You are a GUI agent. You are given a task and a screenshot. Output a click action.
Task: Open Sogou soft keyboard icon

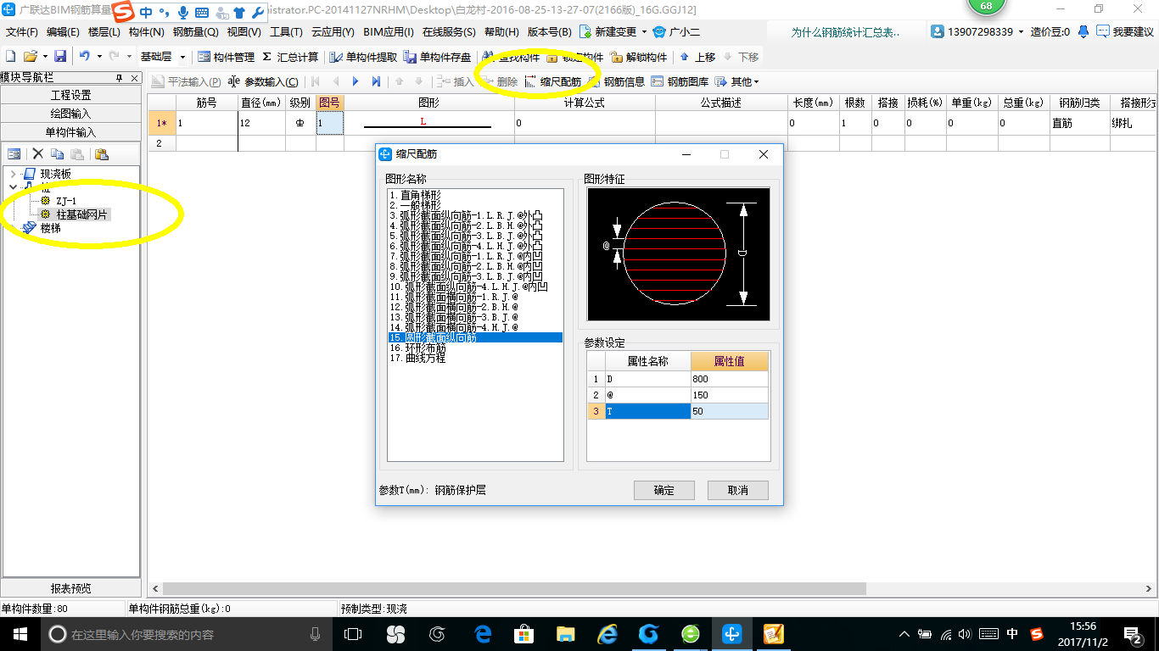(202, 13)
